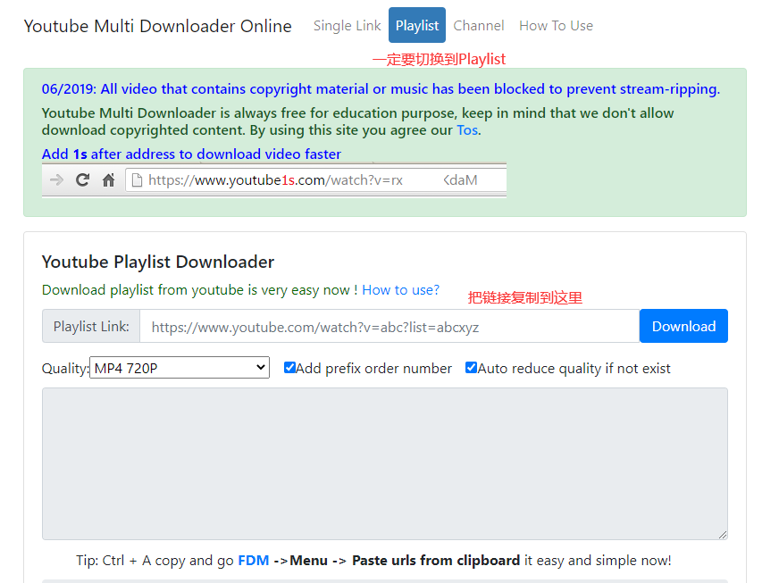Toggle the Add prefix order number checkbox
This screenshot has width=779, height=583.
click(289, 368)
